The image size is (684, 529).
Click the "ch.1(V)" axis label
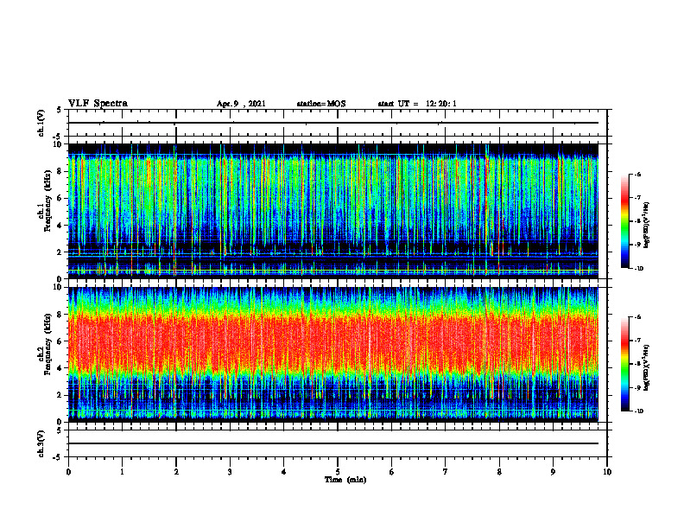[x=41, y=123]
